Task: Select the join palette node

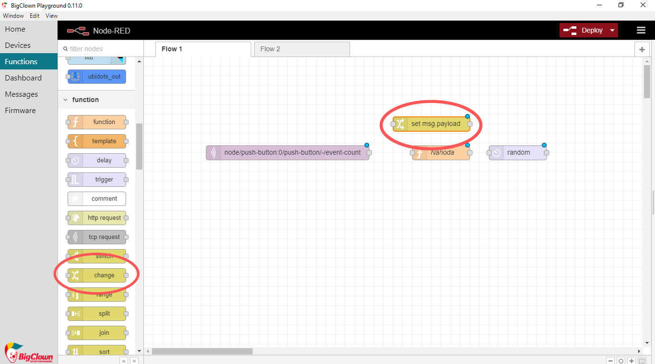Action: (97, 333)
